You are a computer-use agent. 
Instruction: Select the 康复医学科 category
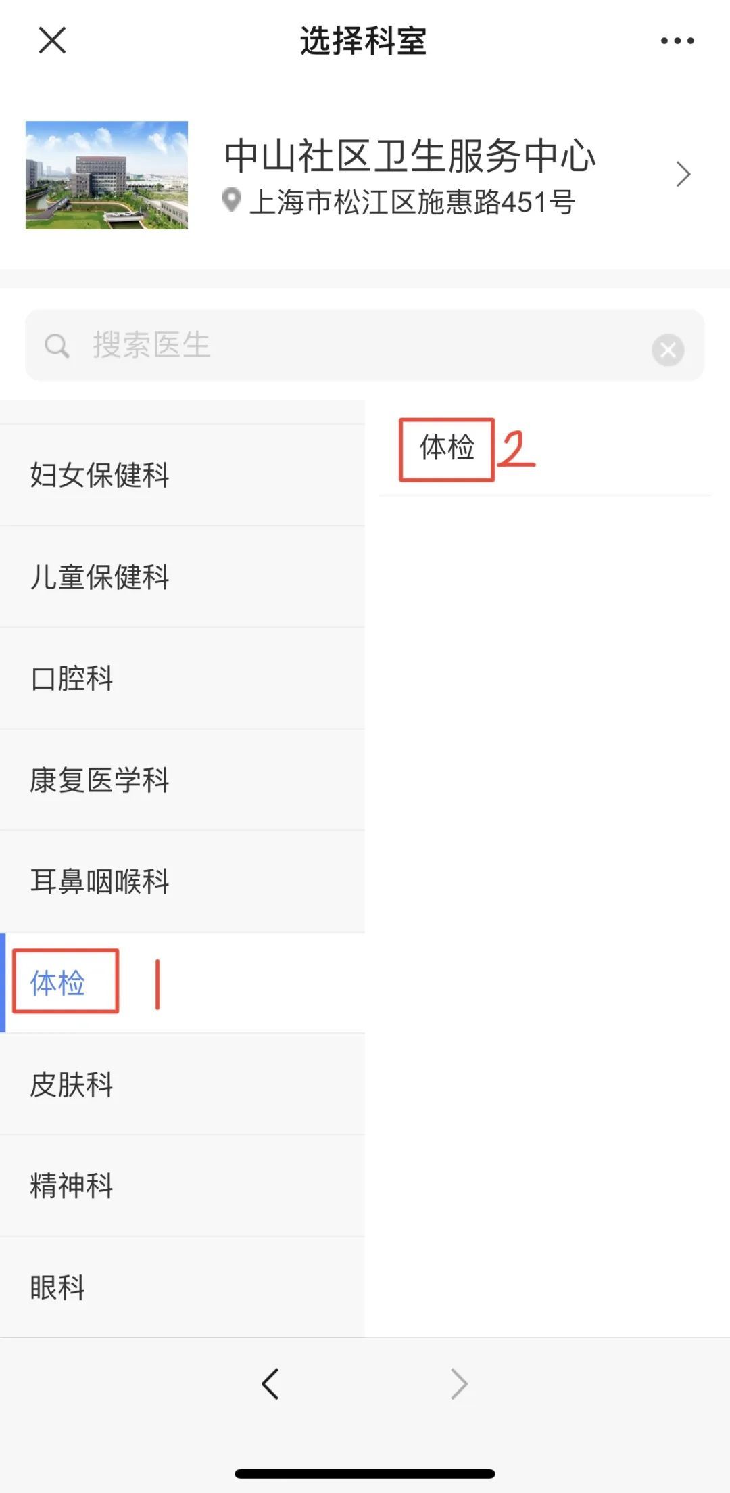pyautogui.click(x=100, y=781)
